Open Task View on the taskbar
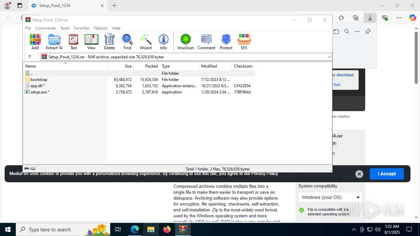420x236 pixels. (118, 229)
